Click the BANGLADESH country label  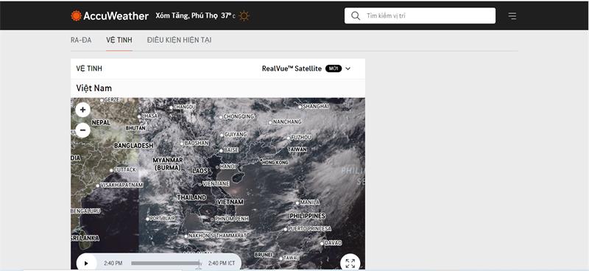coord(134,146)
